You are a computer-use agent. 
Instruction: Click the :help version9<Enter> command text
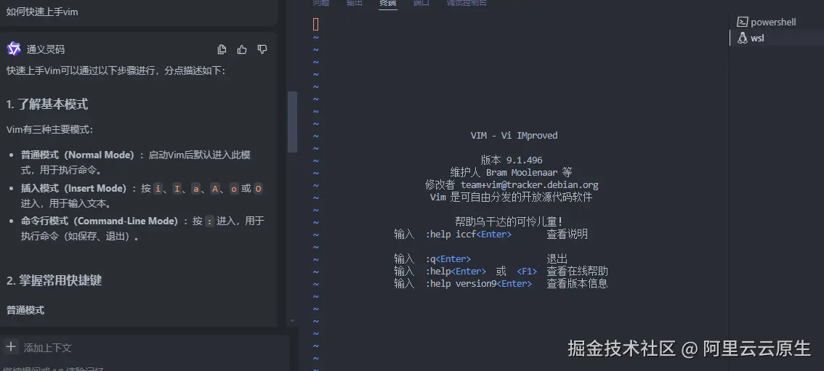point(479,283)
